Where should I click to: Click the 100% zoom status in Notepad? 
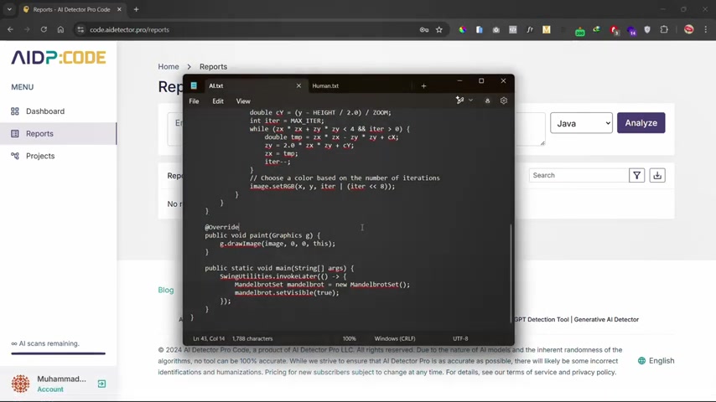coord(350,338)
